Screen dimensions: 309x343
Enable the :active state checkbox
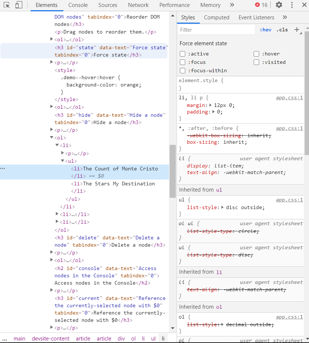click(x=182, y=54)
